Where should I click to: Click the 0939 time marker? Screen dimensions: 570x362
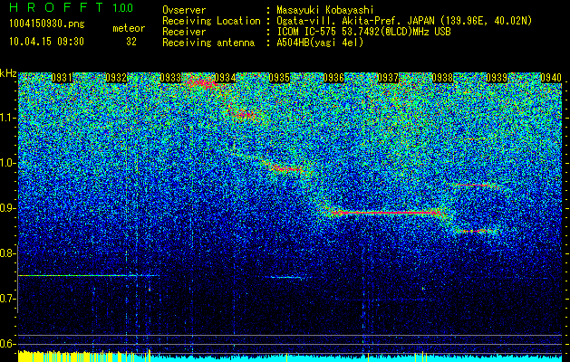pos(497,78)
